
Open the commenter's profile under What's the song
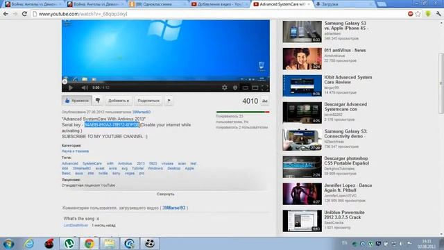tap(76, 225)
